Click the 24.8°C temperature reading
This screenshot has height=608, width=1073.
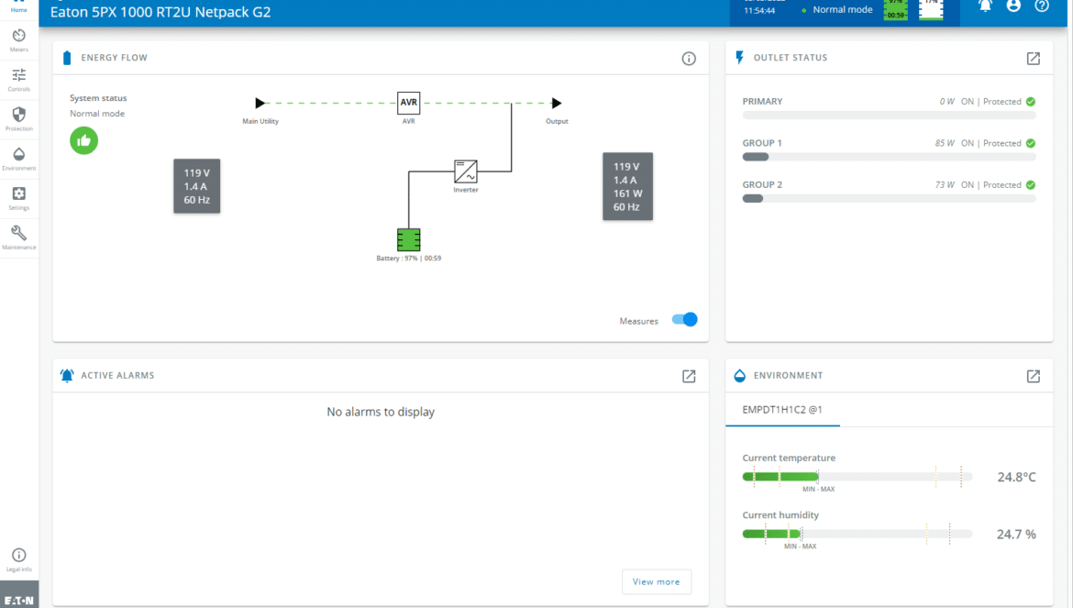pos(1016,478)
